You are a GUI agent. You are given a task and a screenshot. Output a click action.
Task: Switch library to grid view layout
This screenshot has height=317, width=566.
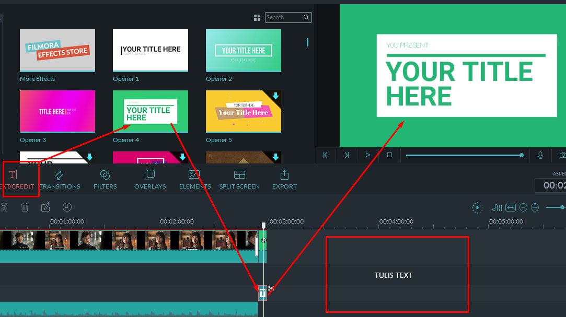coord(257,17)
